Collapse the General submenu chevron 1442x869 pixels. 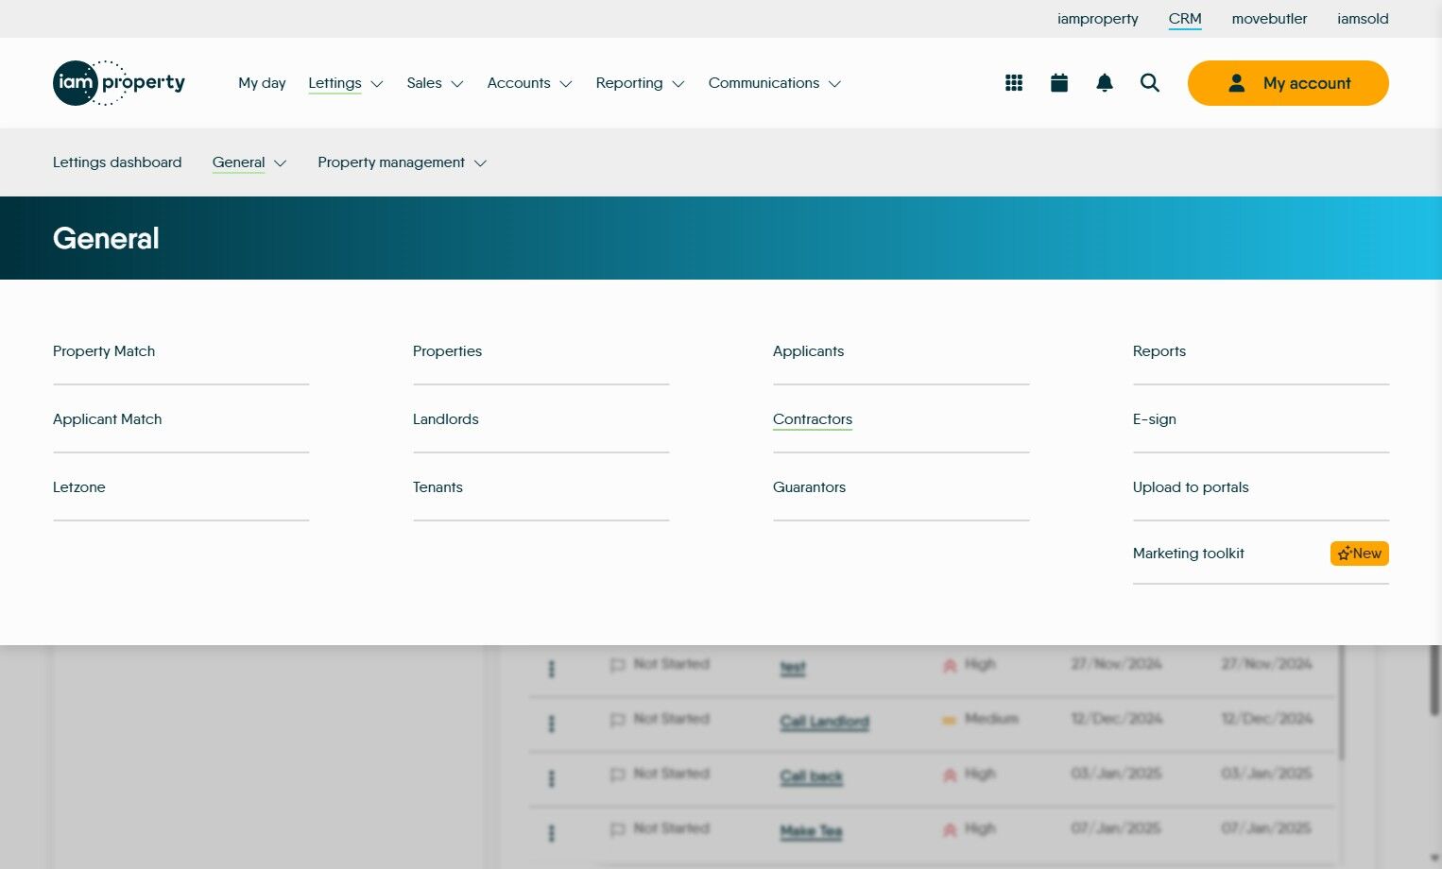[x=281, y=163]
